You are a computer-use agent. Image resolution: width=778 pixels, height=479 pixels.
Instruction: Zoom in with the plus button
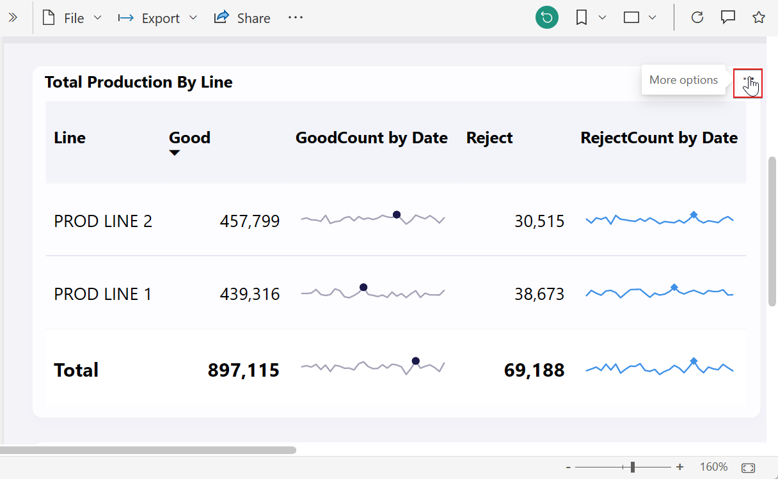680,467
